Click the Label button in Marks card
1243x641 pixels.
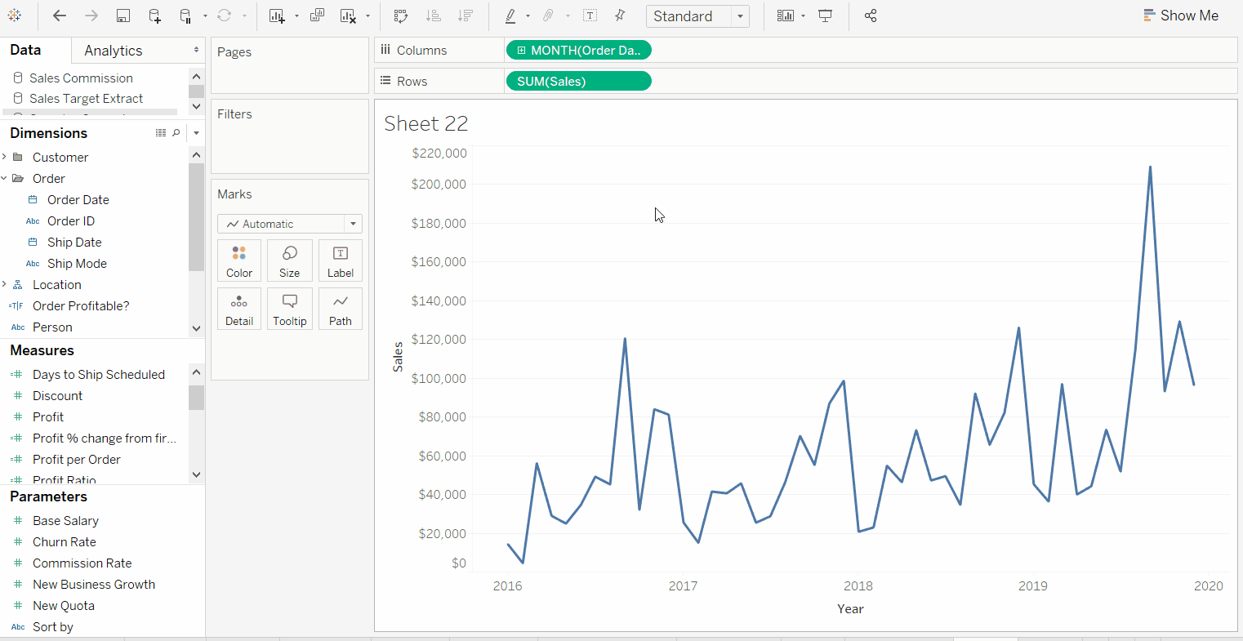[x=341, y=260]
